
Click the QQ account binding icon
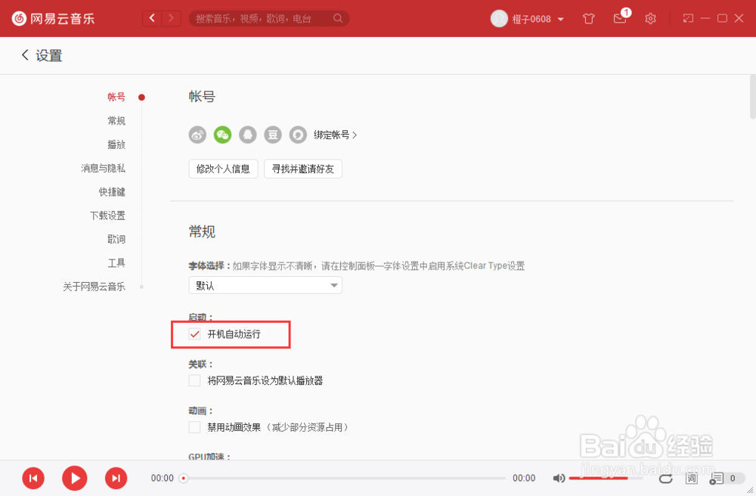click(248, 135)
